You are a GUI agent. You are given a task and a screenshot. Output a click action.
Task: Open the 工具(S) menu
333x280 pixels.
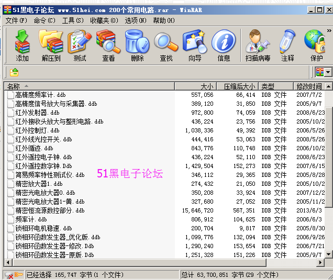(x=73, y=20)
